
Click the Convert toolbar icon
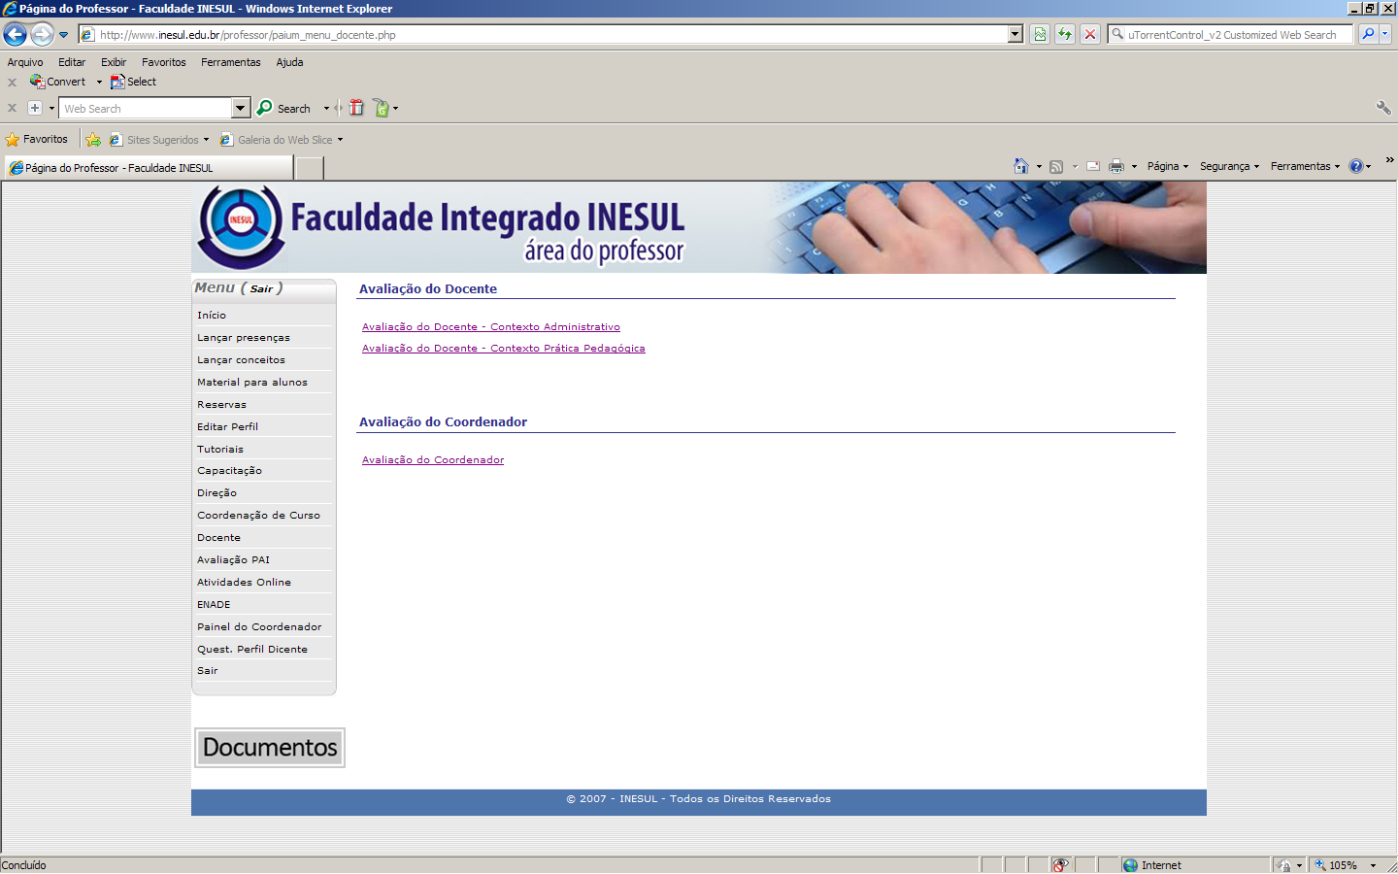click(37, 82)
